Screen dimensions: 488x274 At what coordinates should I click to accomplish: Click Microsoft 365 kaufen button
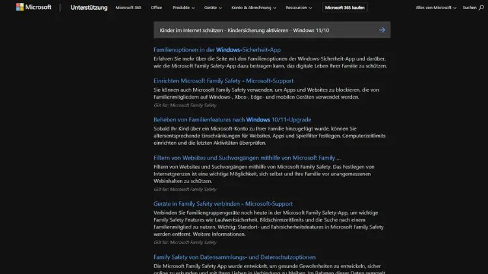(344, 7)
